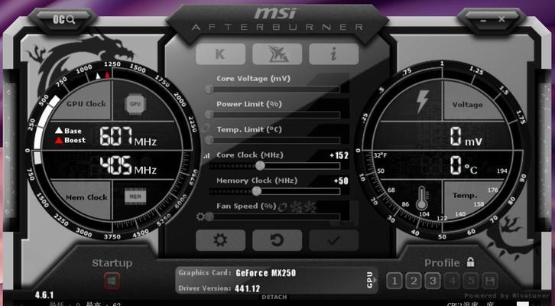Click the Startup label
The height and width of the screenshot is (306, 555).
(112, 263)
